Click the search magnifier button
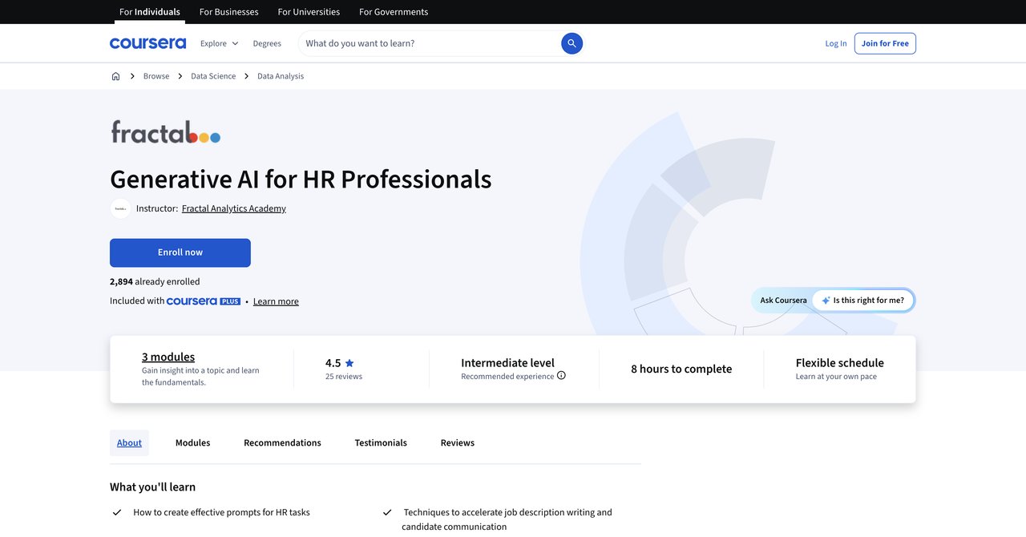 [572, 43]
